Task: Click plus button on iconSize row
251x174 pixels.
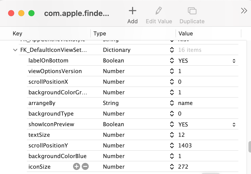Action: pyautogui.click(x=76, y=166)
